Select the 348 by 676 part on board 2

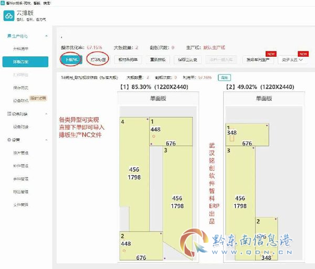pyautogui.click(x=247, y=134)
